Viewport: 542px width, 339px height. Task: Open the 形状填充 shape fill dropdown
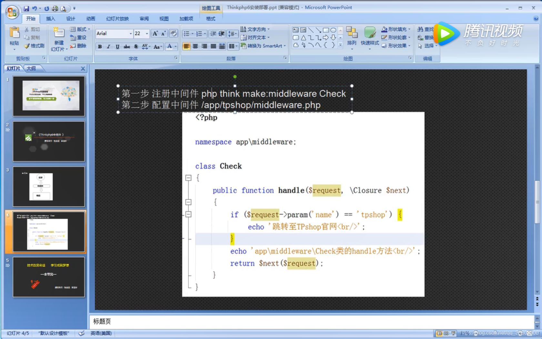396,29
